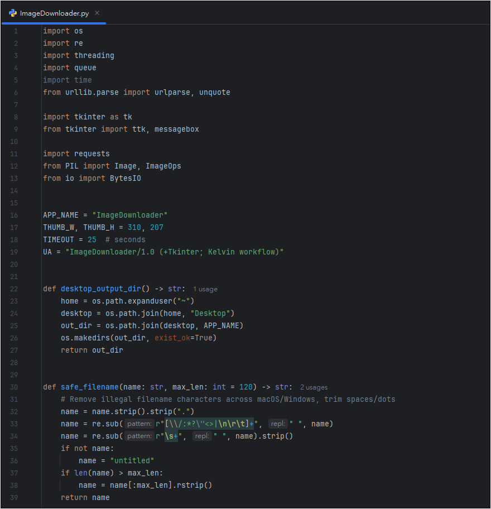491x509 pixels.
Task: Click the TIMEOUT value 25
Action: (92, 240)
